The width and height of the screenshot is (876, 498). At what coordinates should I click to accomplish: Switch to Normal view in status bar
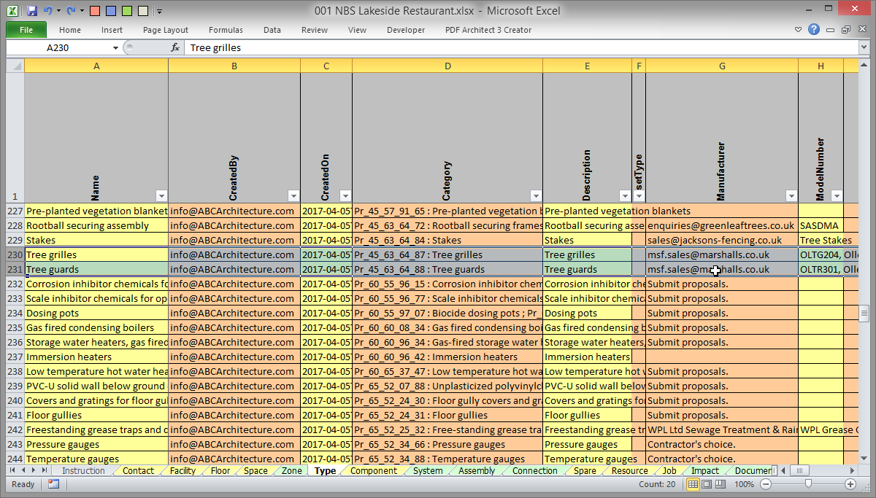693,483
